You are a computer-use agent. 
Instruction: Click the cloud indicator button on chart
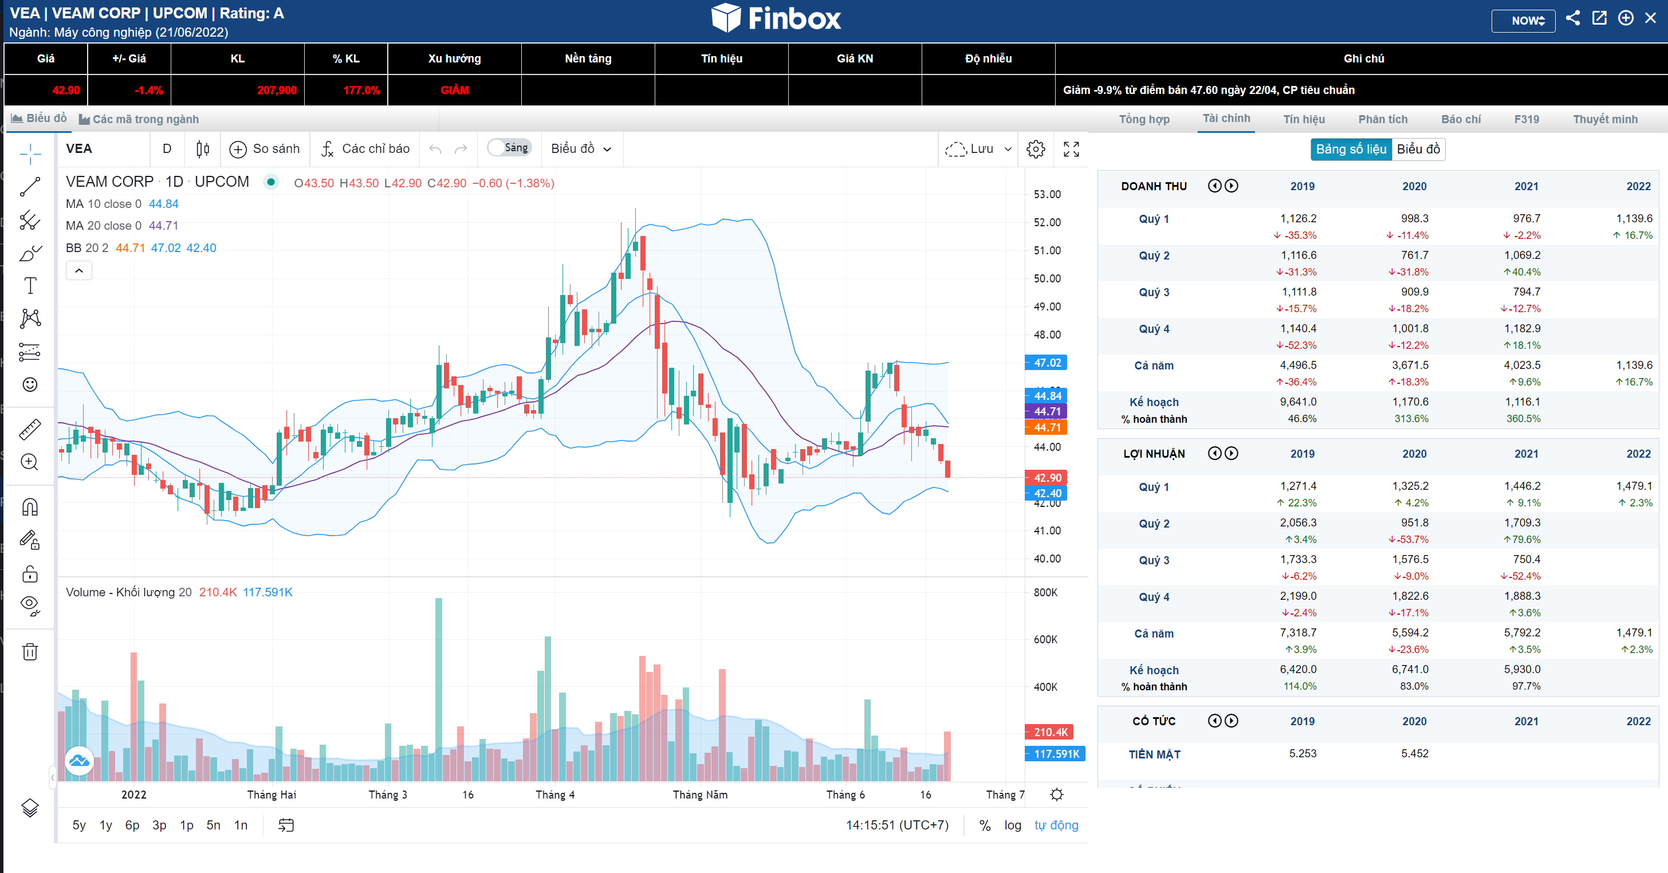[x=79, y=760]
